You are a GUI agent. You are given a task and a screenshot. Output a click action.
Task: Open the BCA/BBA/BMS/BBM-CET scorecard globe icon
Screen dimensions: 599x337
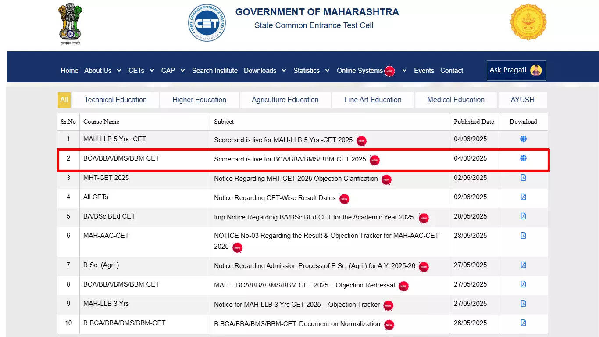point(523,158)
